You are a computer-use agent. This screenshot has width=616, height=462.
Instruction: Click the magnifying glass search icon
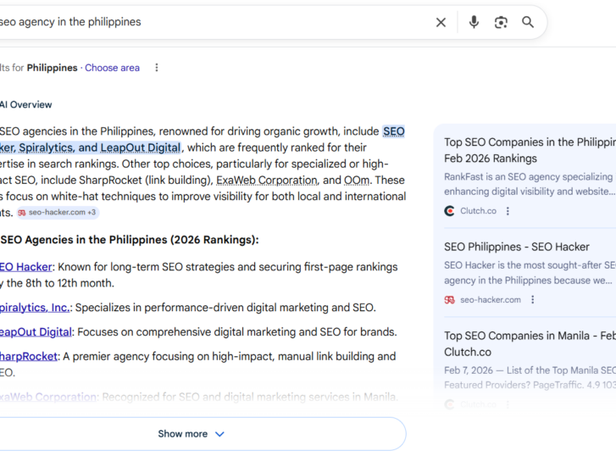528,22
